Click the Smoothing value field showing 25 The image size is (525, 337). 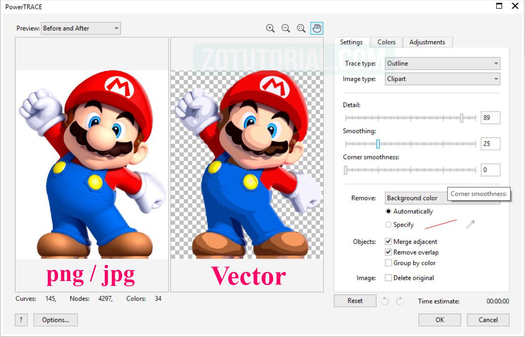pyautogui.click(x=490, y=144)
